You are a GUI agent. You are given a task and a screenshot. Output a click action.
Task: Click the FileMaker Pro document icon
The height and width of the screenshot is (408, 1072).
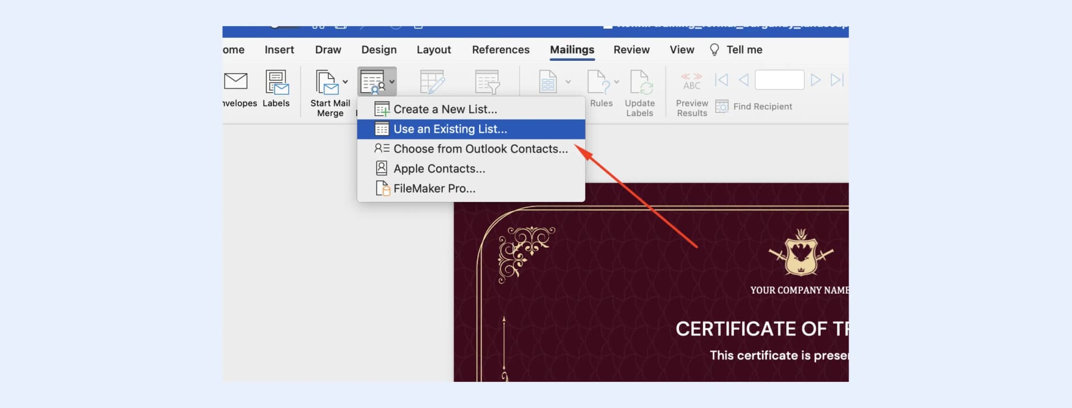pyautogui.click(x=382, y=189)
